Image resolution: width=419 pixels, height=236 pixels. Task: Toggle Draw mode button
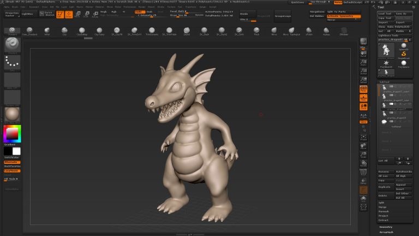[69, 14]
